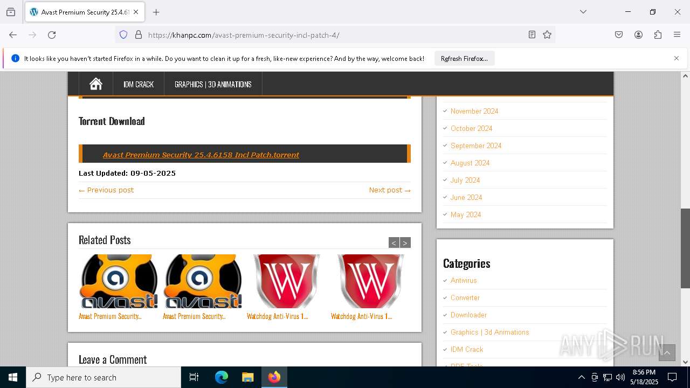The height and width of the screenshot is (388, 690).
Task: Launch Microsoft Edge from taskbar
Action: point(222,377)
